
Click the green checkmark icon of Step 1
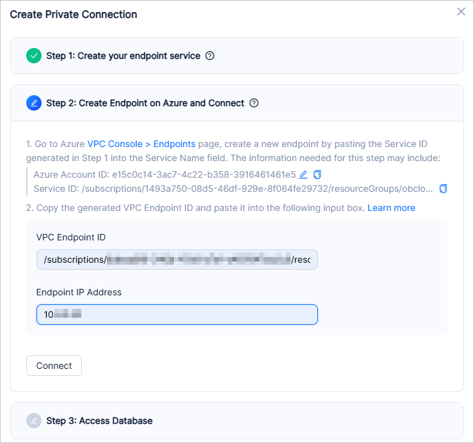pos(34,56)
